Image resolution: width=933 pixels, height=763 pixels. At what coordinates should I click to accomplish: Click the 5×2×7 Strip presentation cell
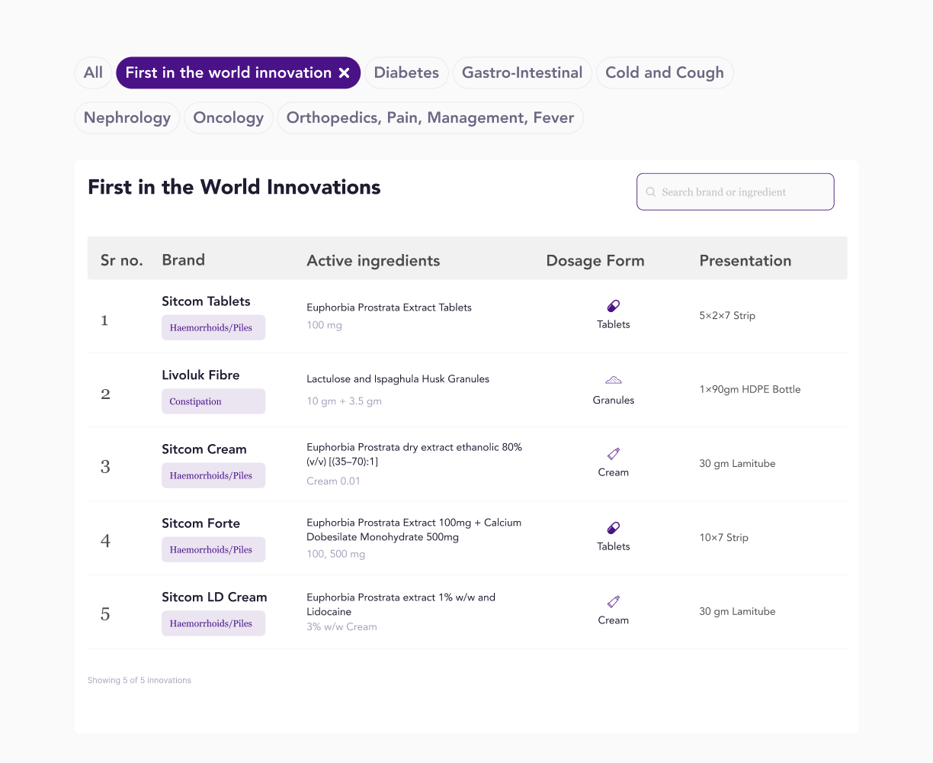pyautogui.click(x=727, y=316)
